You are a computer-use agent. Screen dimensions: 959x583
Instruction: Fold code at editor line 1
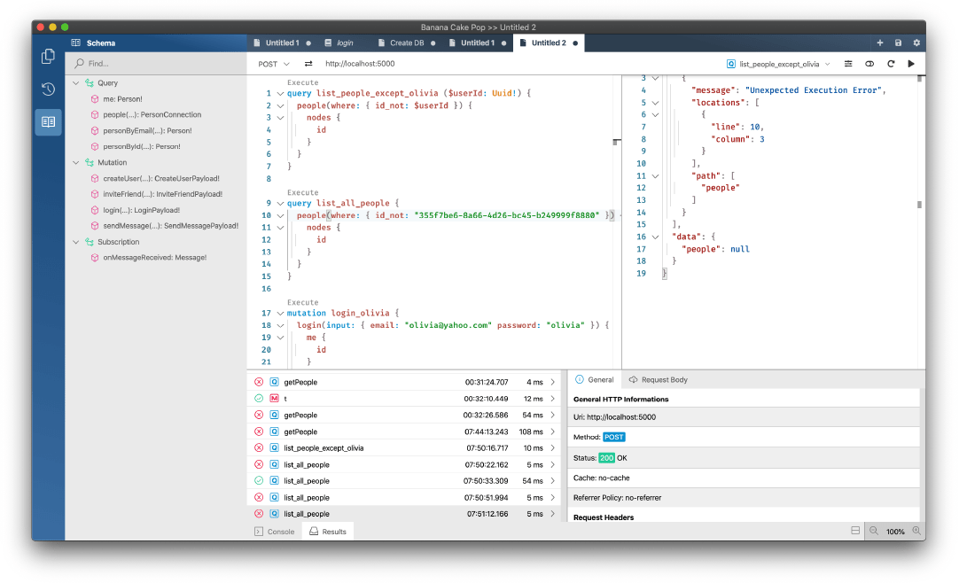pos(280,94)
